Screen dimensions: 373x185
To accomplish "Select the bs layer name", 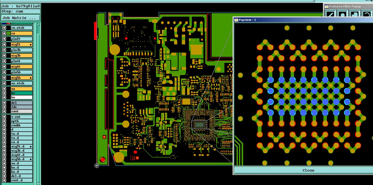I will point(22,93).
